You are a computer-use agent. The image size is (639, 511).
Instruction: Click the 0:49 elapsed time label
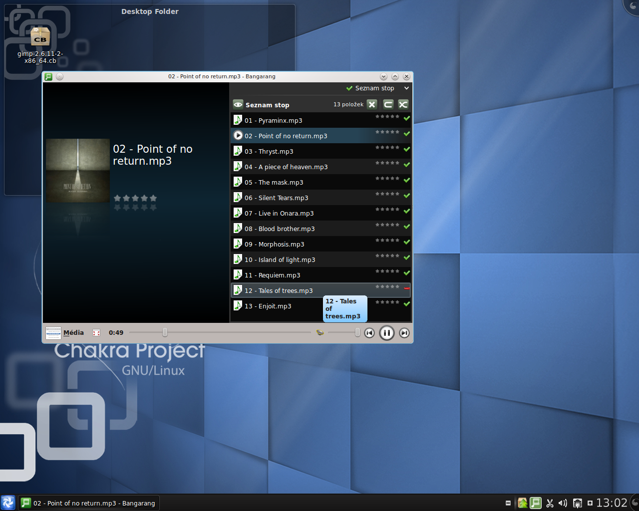(x=116, y=333)
